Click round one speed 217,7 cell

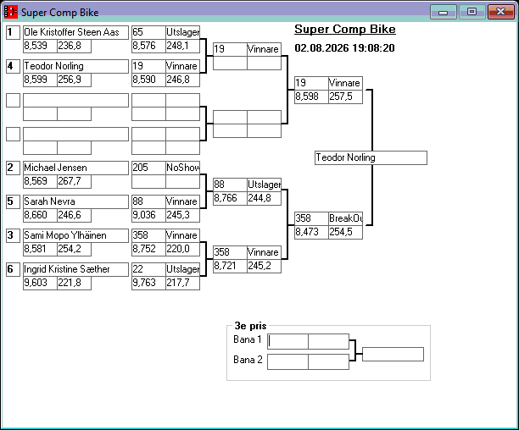click(x=182, y=283)
